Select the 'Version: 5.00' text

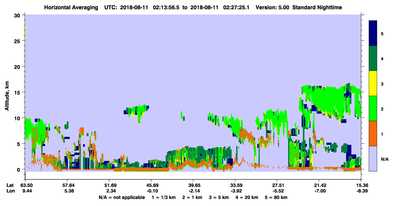272,7
